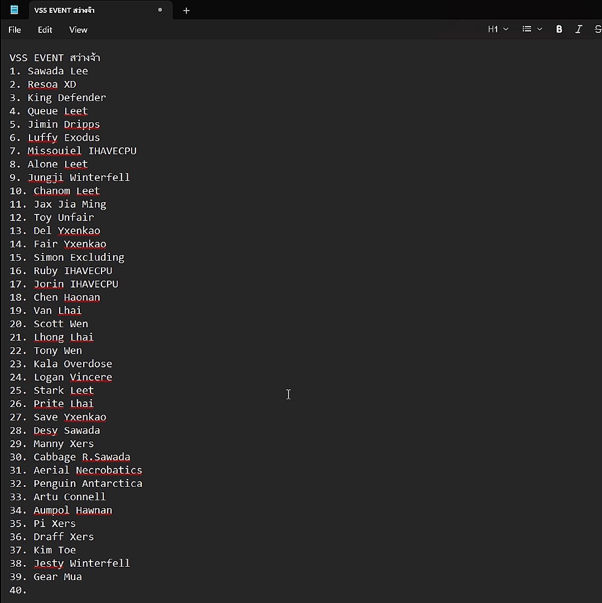Screen dimensions: 602x603
Task: Click on line 38 Jesty Winterfell
Action: [x=70, y=563]
